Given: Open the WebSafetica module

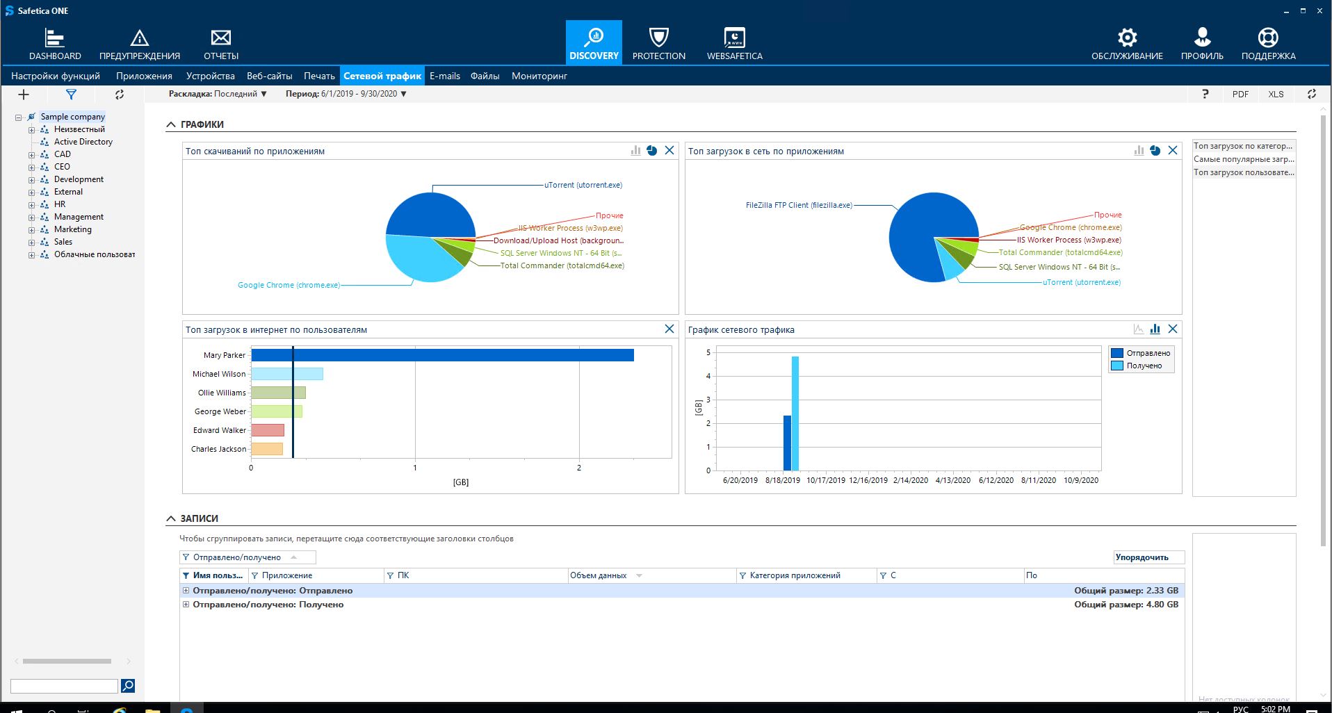Looking at the screenshot, I should (734, 44).
